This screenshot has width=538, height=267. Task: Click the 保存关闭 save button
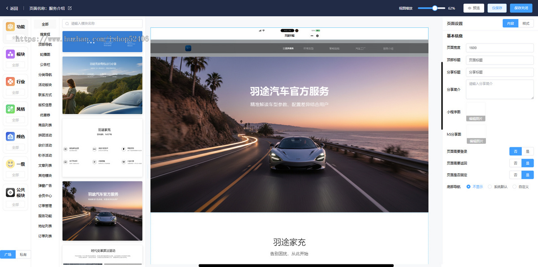[520, 8]
